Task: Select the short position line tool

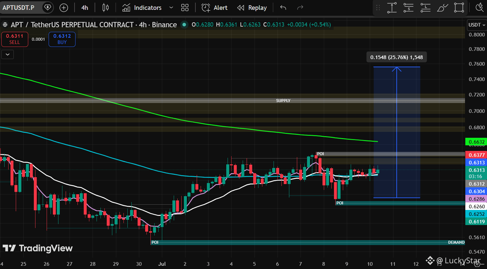Action: [409, 8]
